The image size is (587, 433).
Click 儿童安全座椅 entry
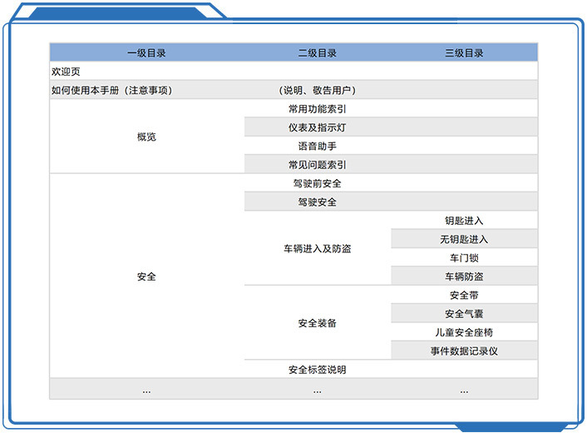point(464,332)
